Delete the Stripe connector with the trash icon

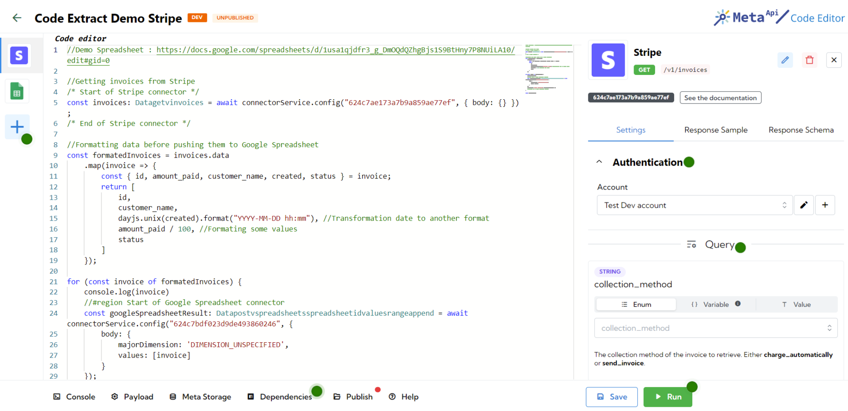(809, 60)
